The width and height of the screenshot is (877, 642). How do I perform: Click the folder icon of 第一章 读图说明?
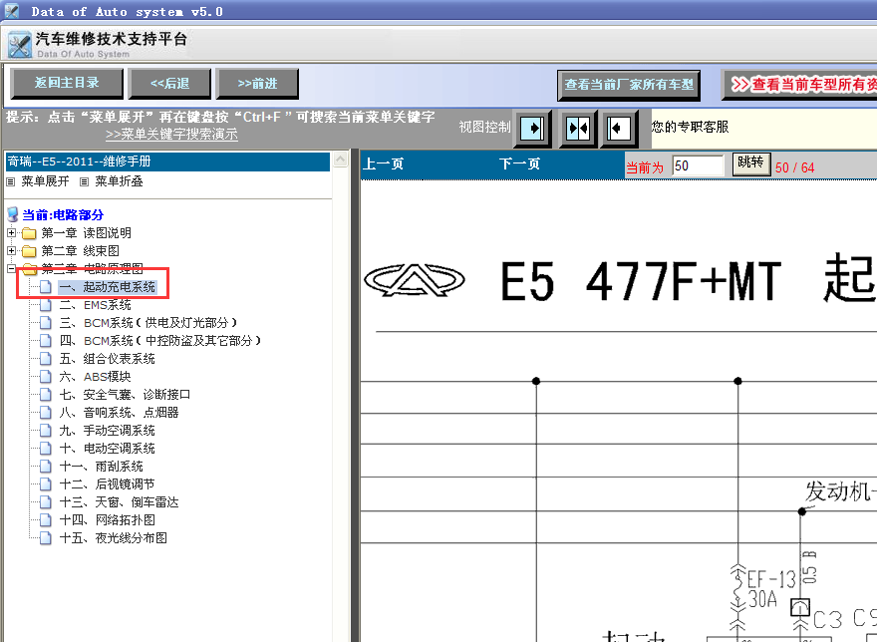[29, 233]
